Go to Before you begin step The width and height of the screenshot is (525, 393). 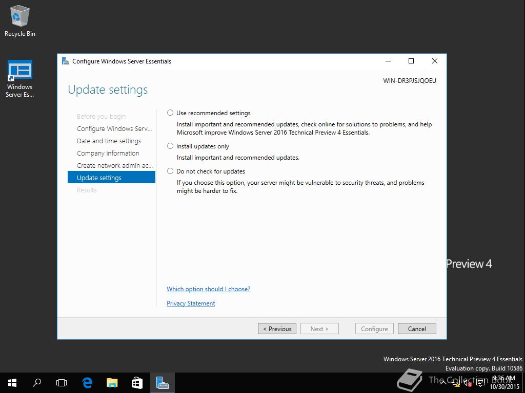coord(101,116)
